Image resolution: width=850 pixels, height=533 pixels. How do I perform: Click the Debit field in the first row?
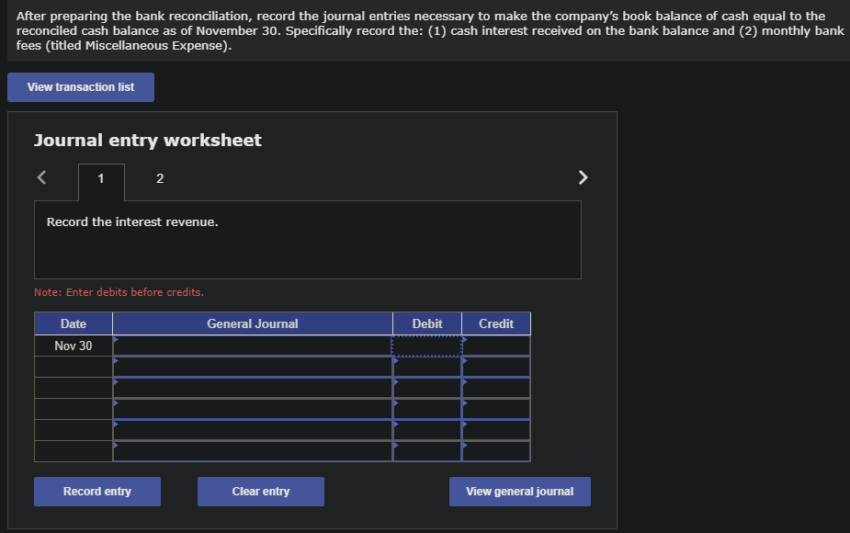point(426,345)
